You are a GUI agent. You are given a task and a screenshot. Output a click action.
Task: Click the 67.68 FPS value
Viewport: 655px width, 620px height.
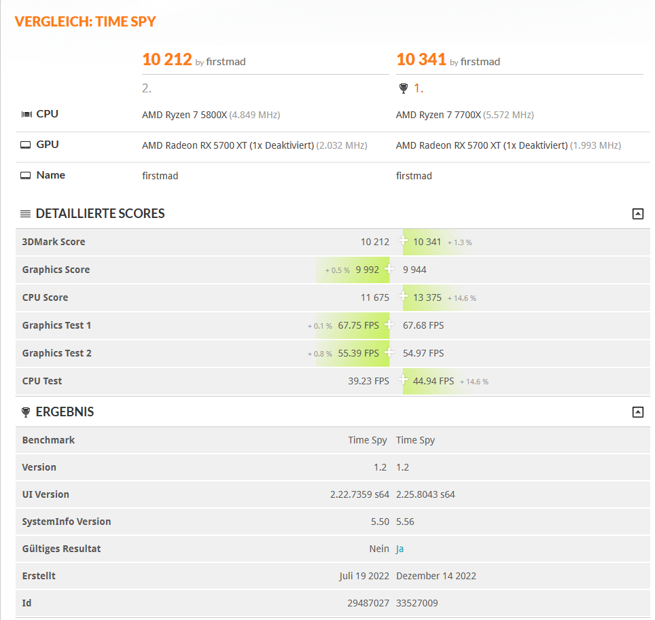[423, 325]
